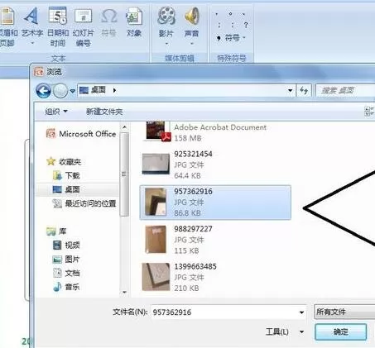Click the Text (文本) group label
Screen dimensions: 375x348
(59, 58)
